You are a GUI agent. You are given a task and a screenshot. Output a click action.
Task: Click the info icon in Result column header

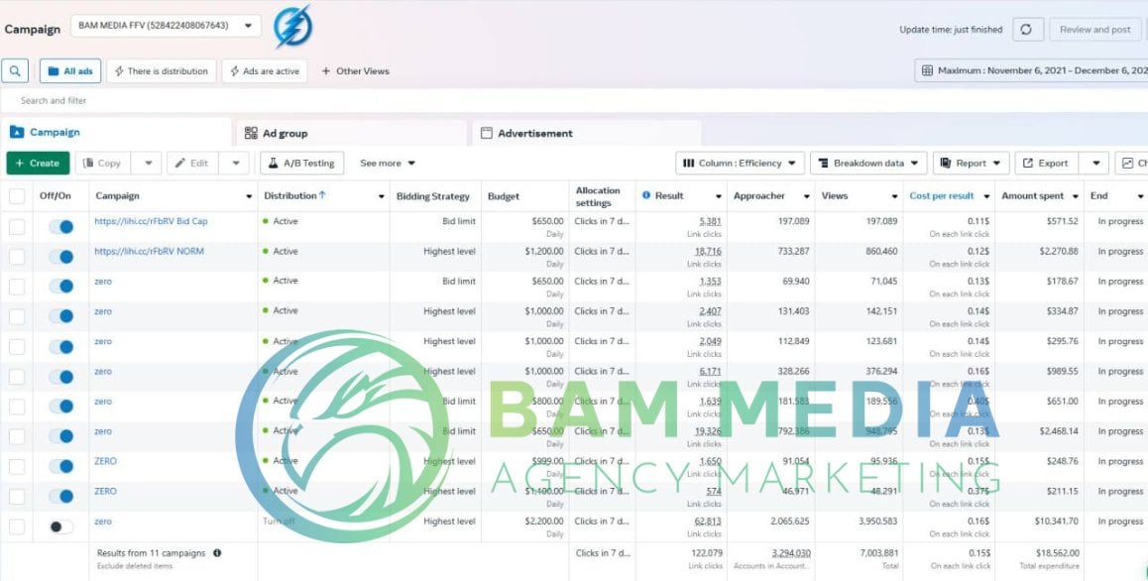tap(646, 195)
